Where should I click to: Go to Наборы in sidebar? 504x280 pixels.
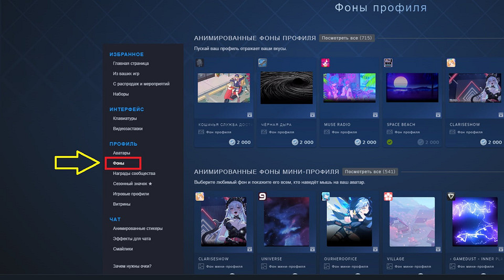click(x=121, y=94)
